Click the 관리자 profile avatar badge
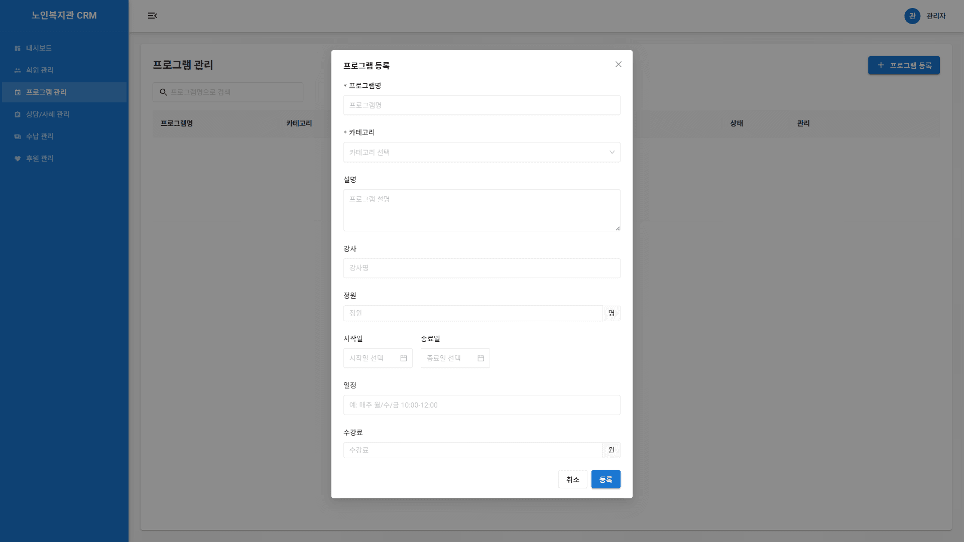964x542 pixels. pyautogui.click(x=912, y=16)
